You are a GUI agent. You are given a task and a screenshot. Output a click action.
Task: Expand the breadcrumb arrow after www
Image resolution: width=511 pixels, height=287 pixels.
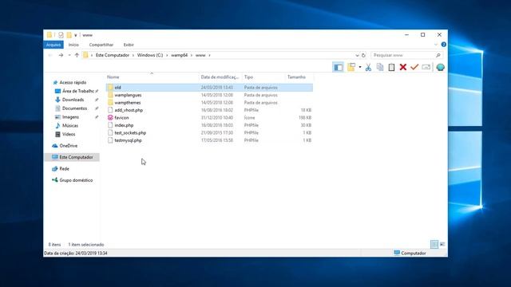click(x=209, y=55)
